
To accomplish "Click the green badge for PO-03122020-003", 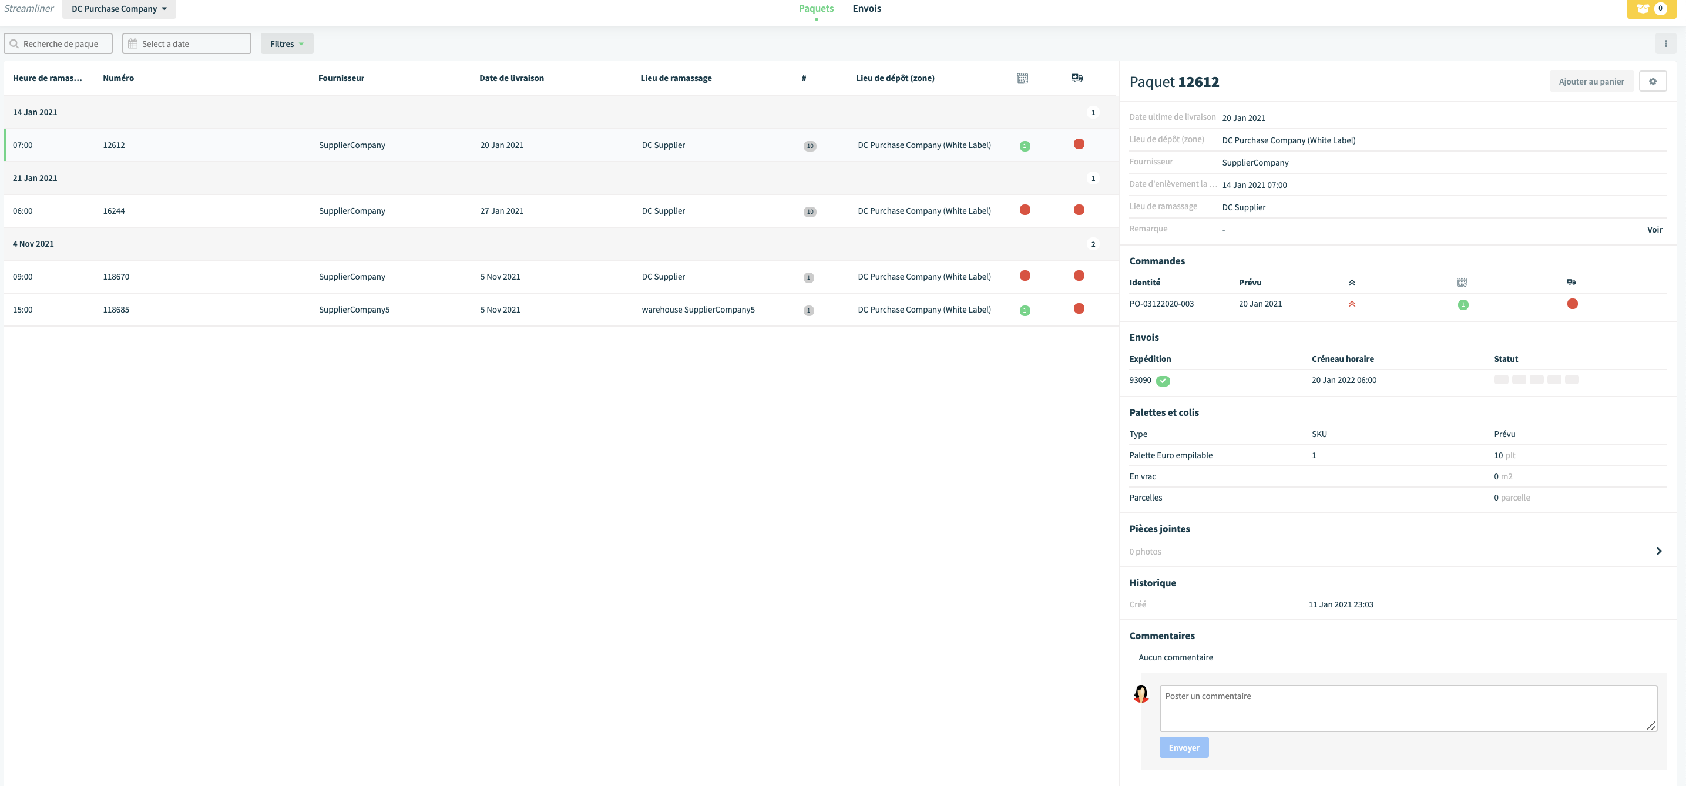I will (x=1463, y=304).
